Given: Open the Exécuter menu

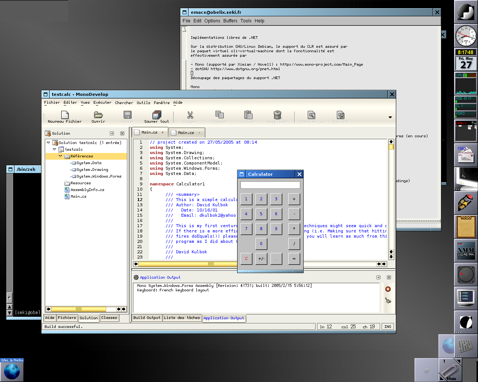Looking at the screenshot, I should pyautogui.click(x=102, y=103).
